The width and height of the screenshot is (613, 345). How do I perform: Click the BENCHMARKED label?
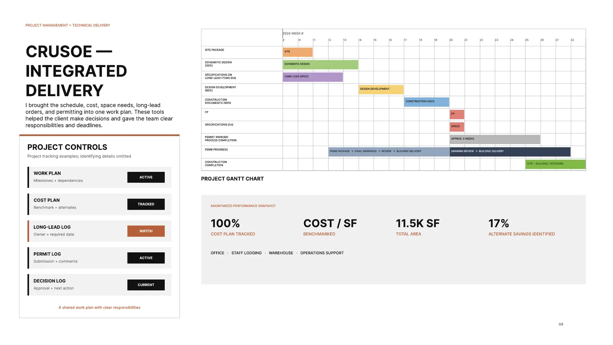pos(319,234)
